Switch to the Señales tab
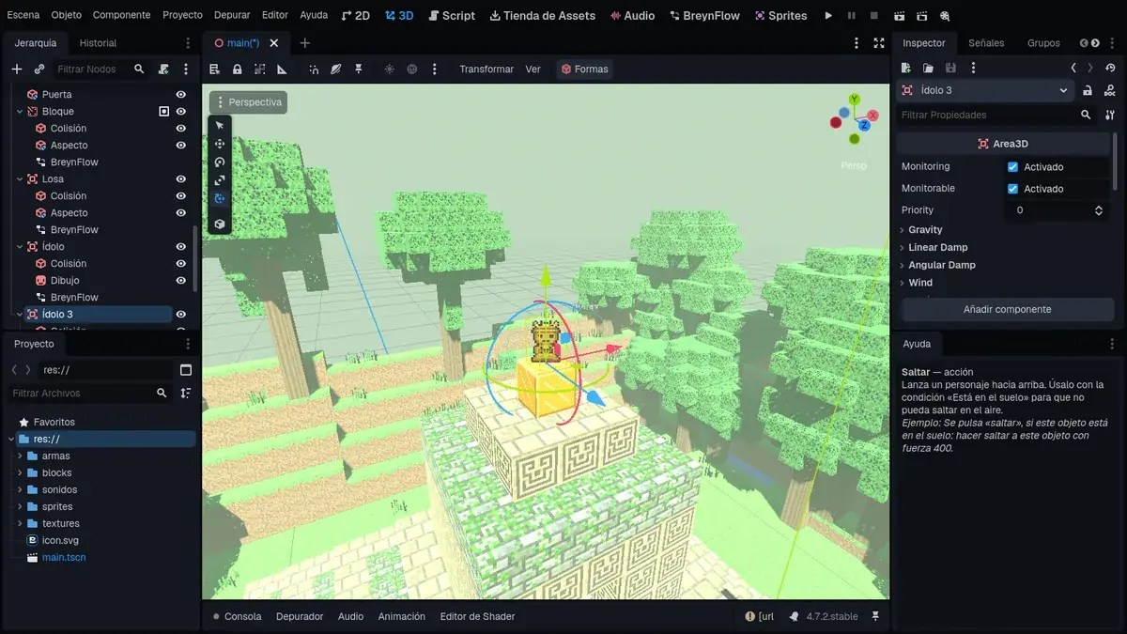The width and height of the screenshot is (1127, 634). pyautogui.click(x=986, y=43)
